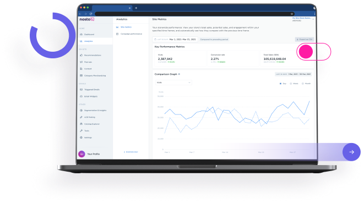Click the Comparison Graph info icon
The image size is (364, 203).
pyautogui.click(x=179, y=74)
